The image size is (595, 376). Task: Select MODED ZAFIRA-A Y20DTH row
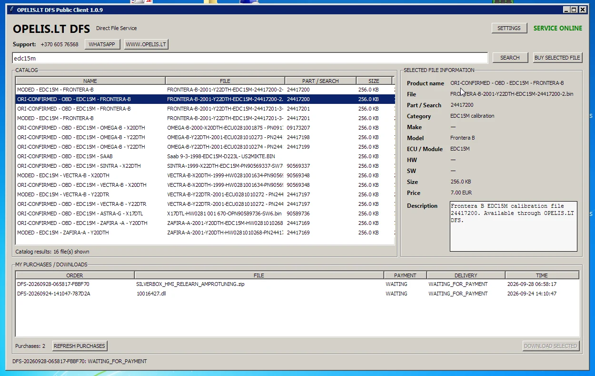tap(205, 233)
